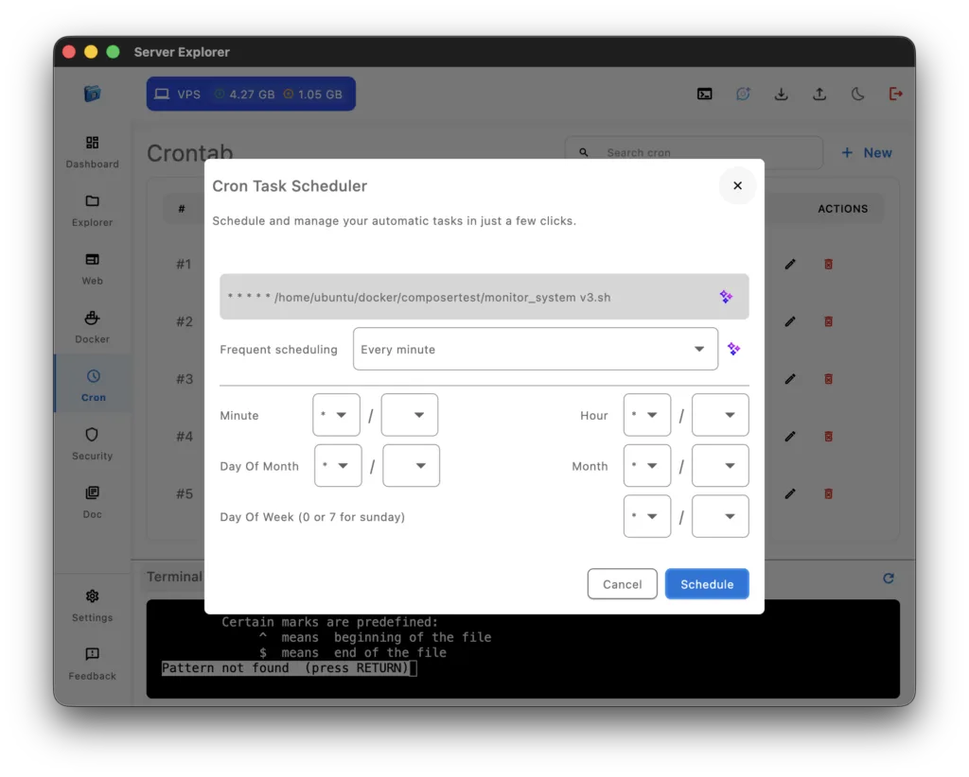Click the New cron button
Image resolution: width=969 pixels, height=777 pixels.
tap(867, 152)
